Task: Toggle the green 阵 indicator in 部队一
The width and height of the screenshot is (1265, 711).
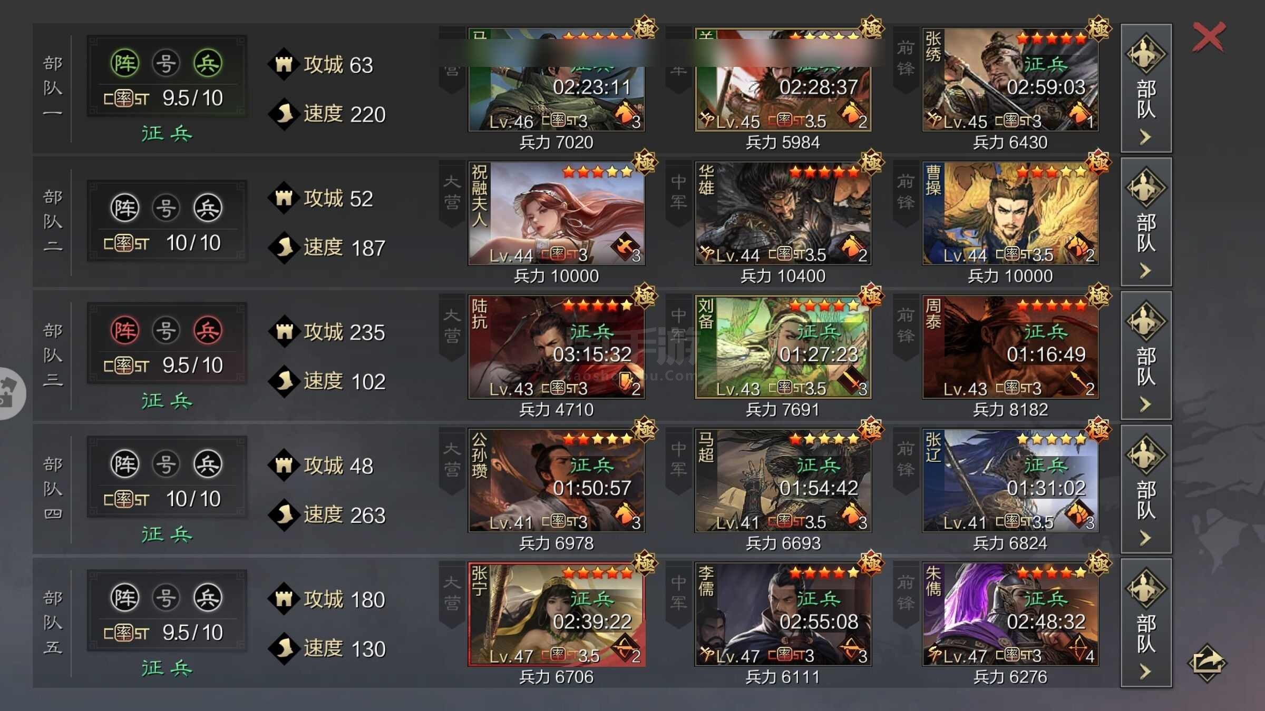Action: (125, 63)
